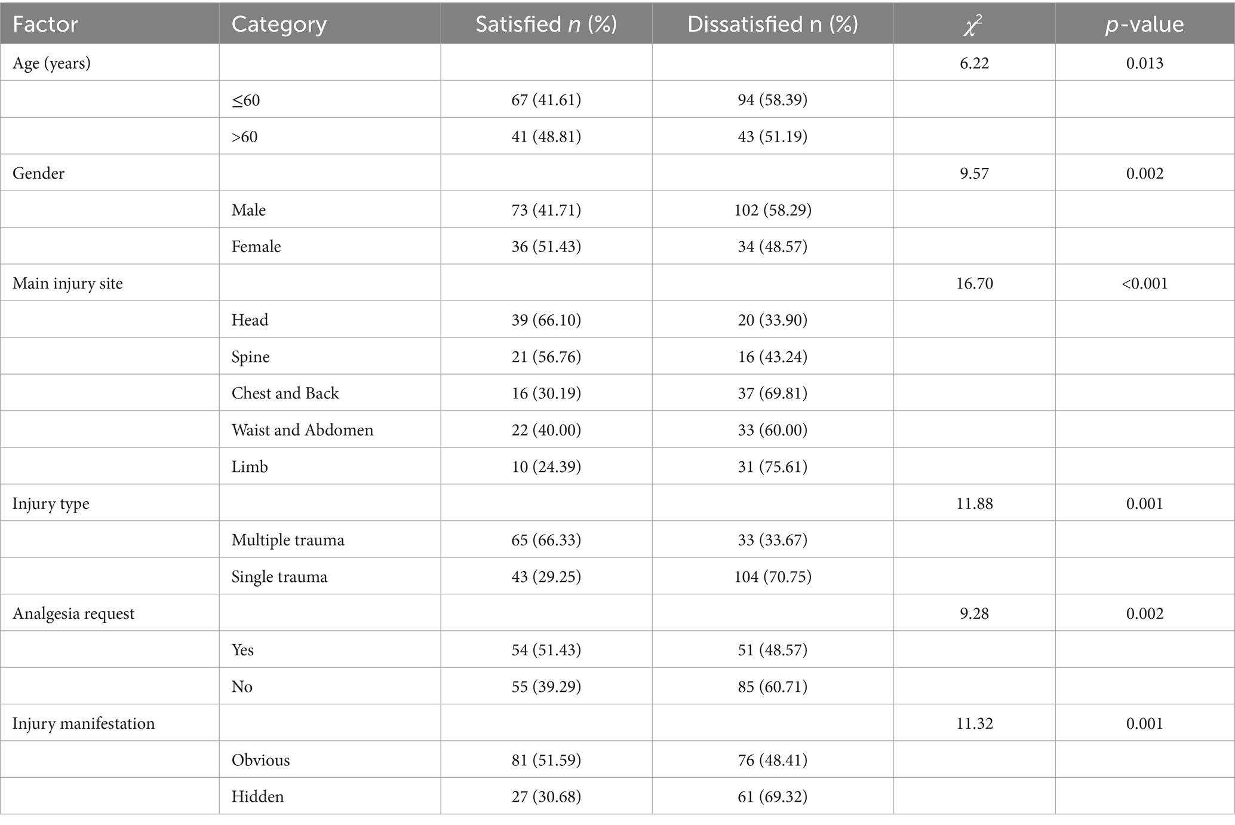The height and width of the screenshot is (825, 1235).
Task: Click the <0.001 p-value cell
Action: pyautogui.click(x=1144, y=283)
